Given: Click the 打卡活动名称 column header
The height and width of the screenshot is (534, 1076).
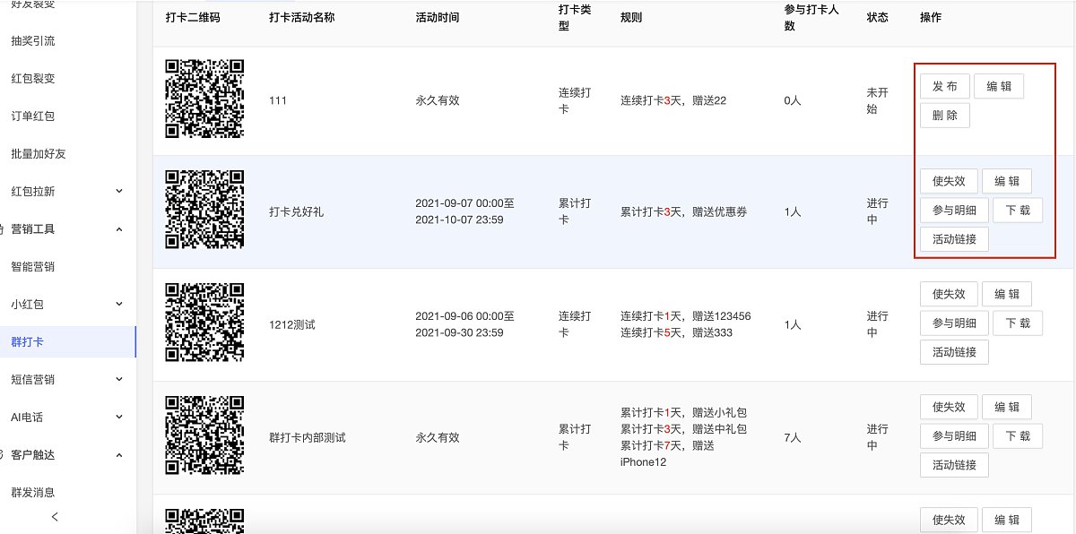Looking at the screenshot, I should [x=302, y=18].
